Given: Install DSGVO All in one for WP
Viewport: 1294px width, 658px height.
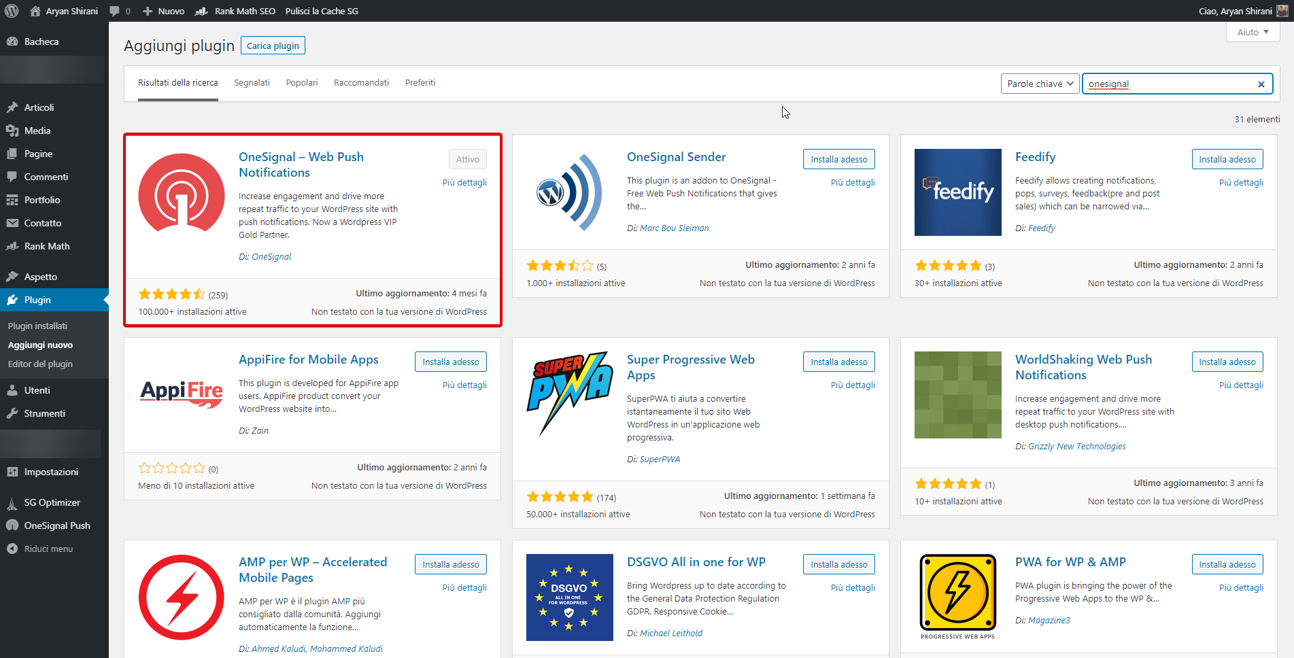Looking at the screenshot, I should click(839, 564).
